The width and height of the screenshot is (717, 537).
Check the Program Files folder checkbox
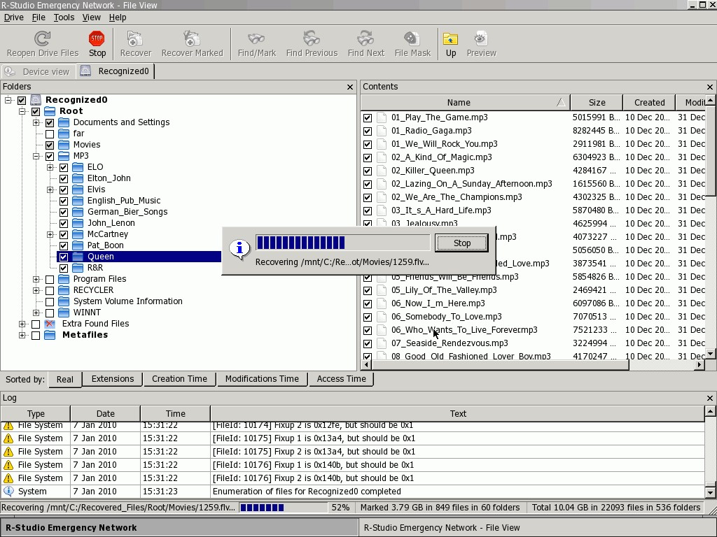tap(50, 279)
